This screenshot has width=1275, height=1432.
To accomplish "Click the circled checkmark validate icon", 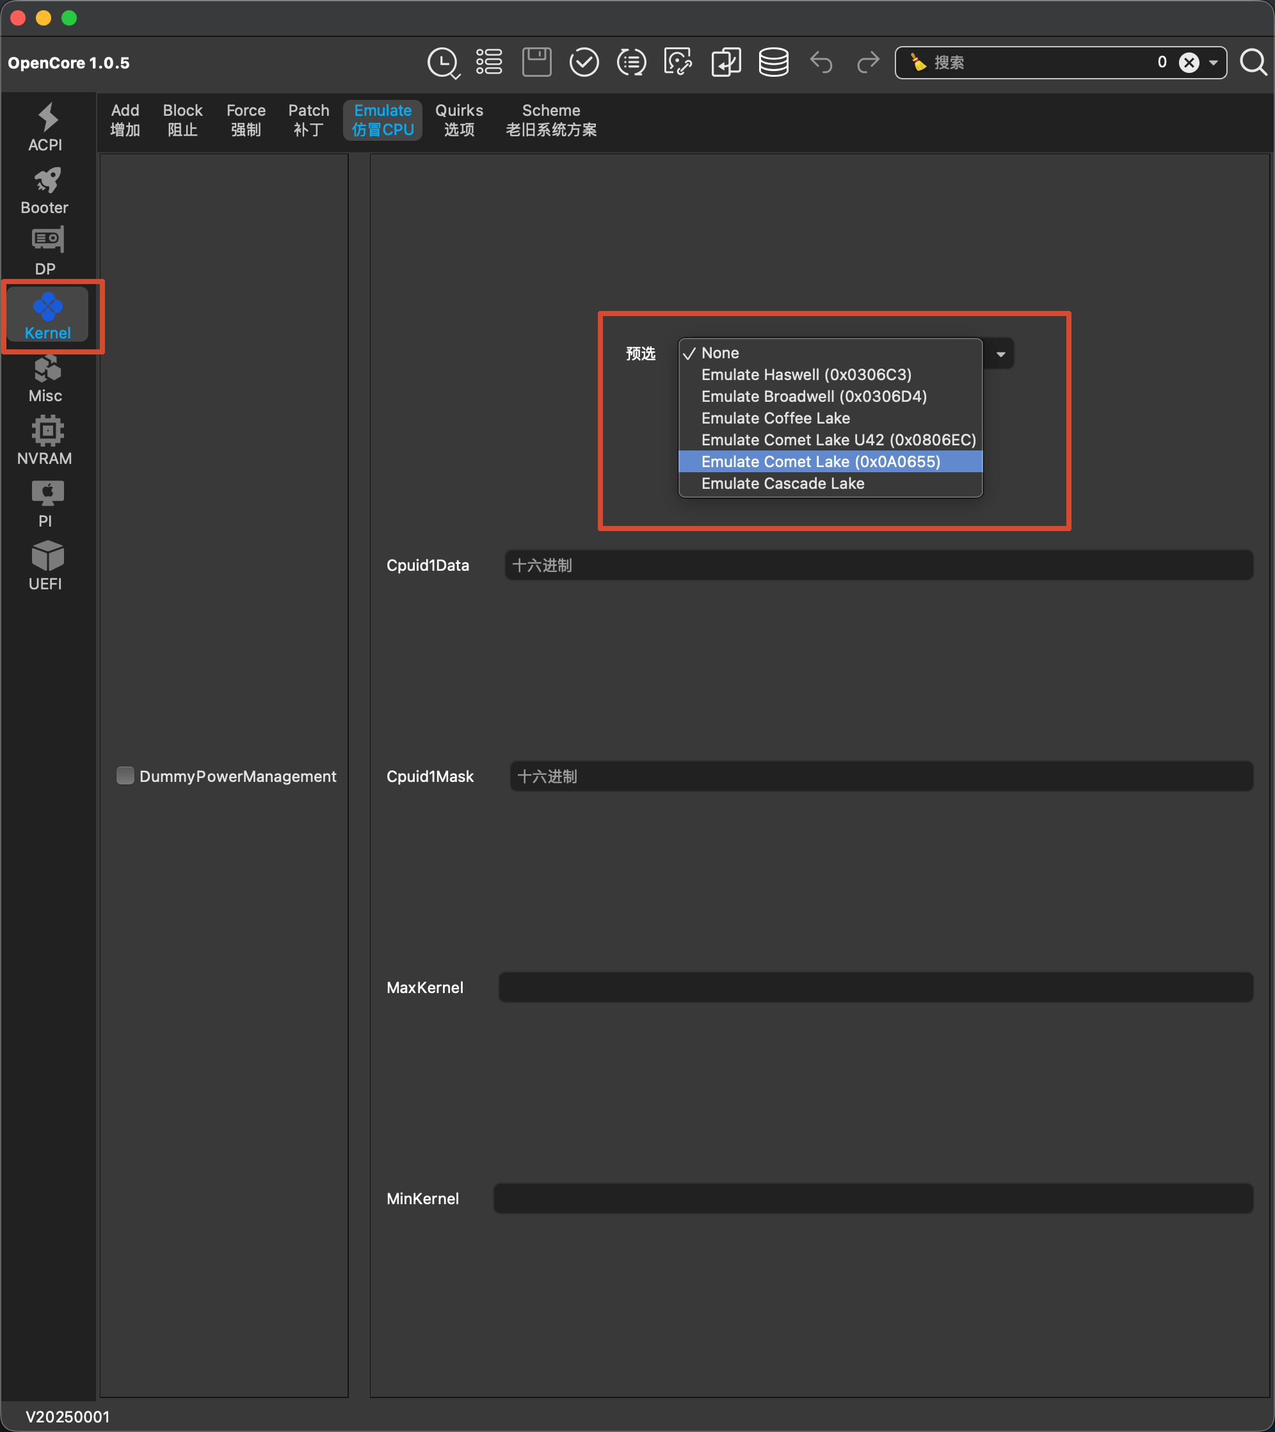I will point(584,62).
